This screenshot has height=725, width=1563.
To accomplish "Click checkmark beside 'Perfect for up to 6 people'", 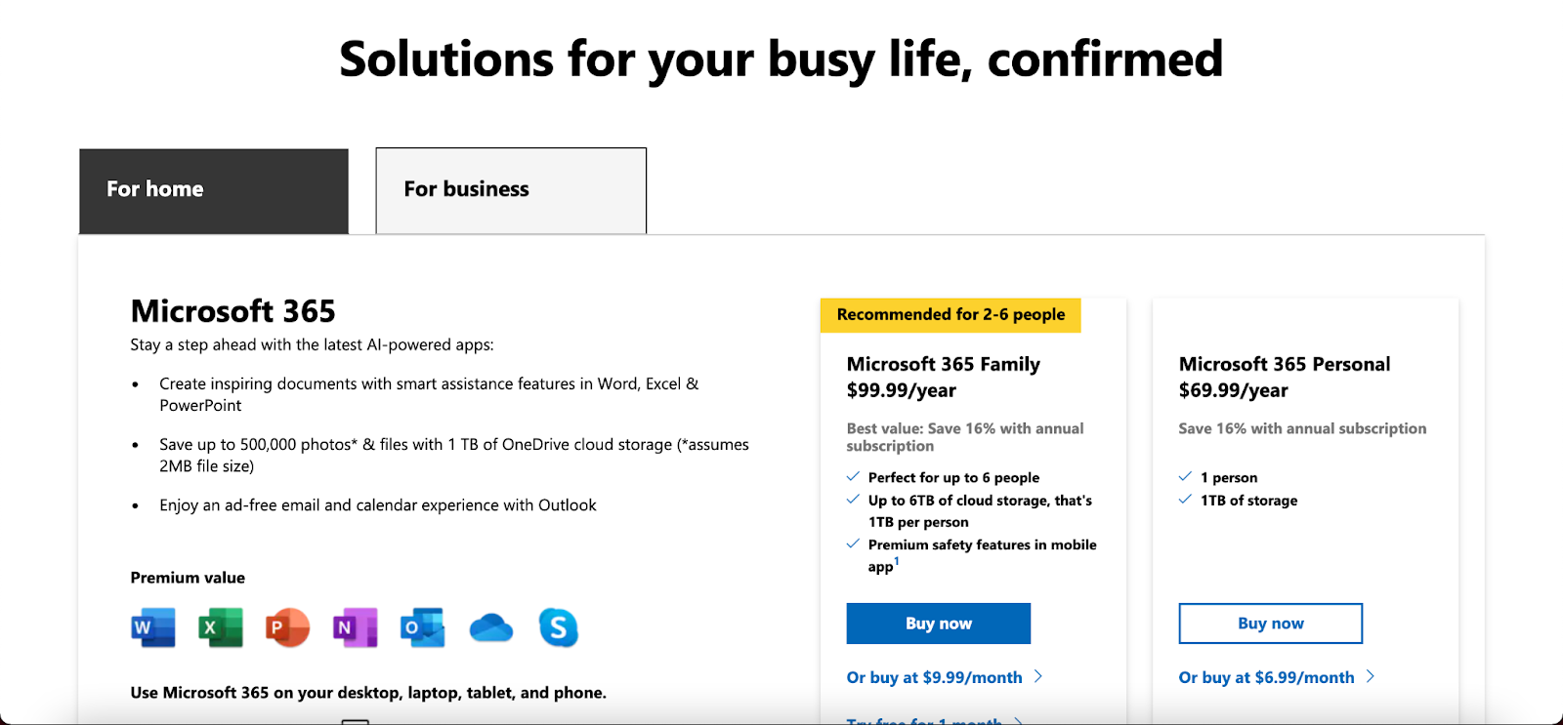I will coord(853,477).
